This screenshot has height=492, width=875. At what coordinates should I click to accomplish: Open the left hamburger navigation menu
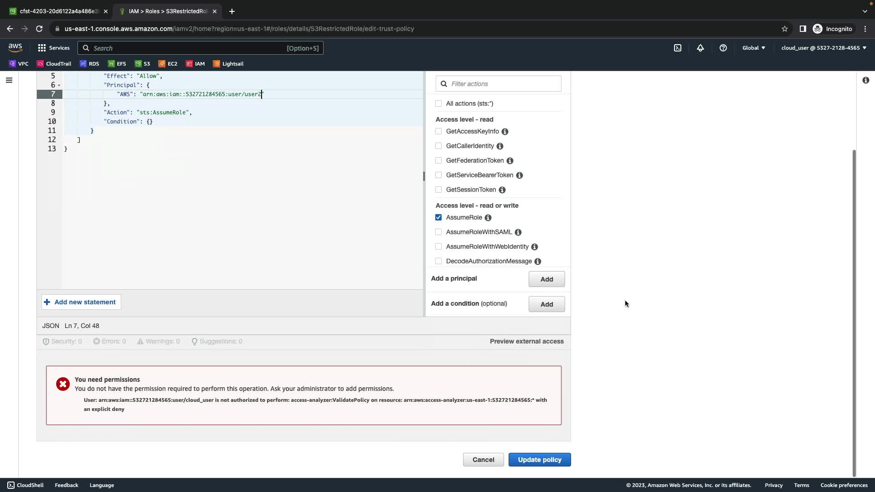coord(9,80)
